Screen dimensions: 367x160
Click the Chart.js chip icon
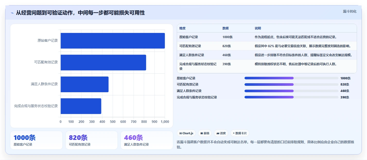(x=181, y=133)
